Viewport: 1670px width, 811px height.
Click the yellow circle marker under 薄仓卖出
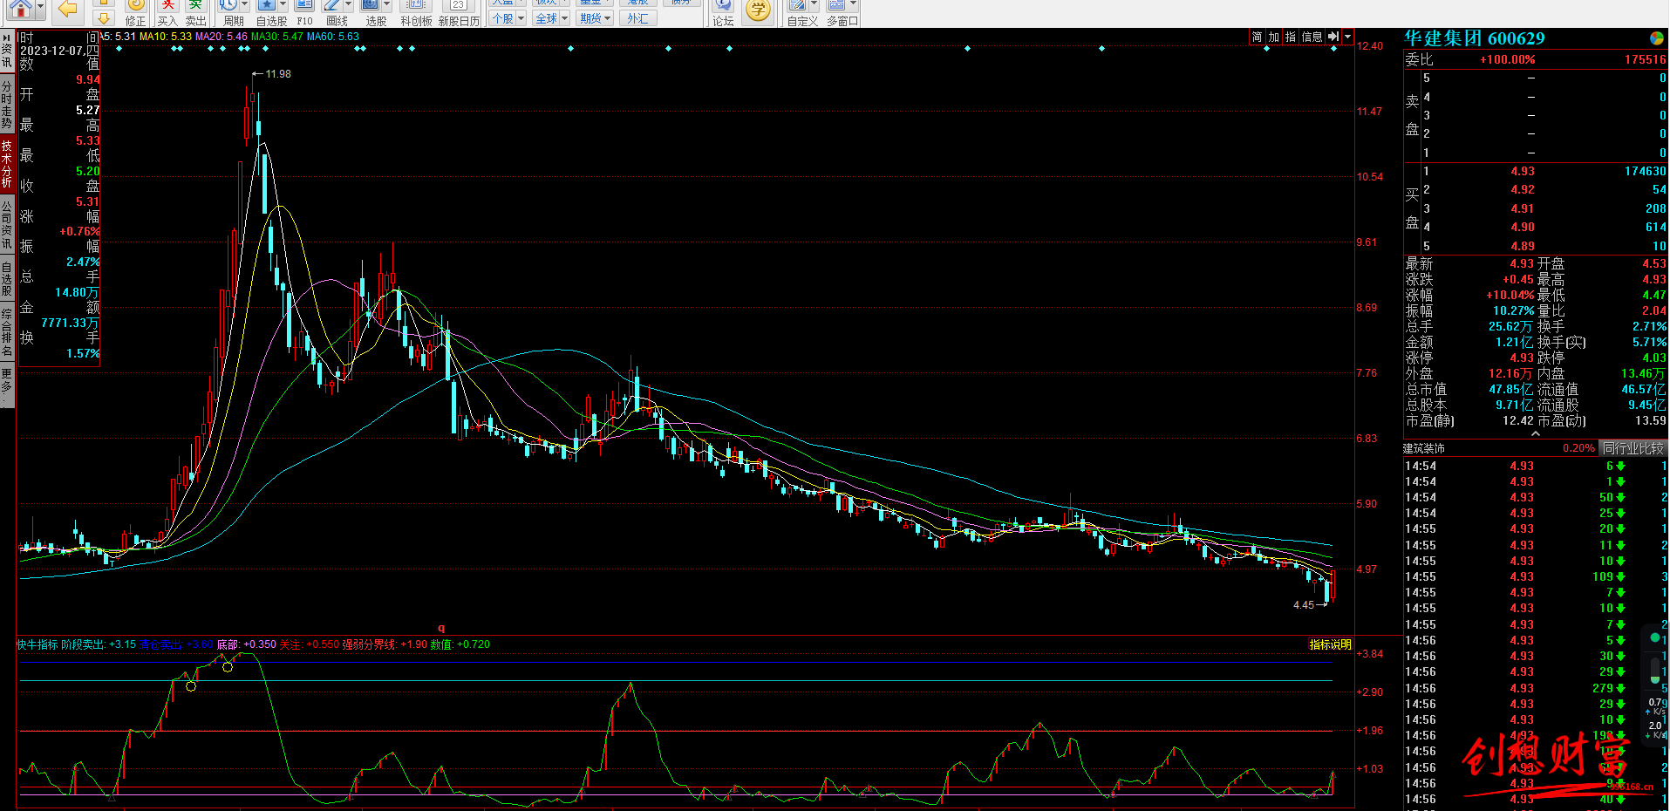pyautogui.click(x=191, y=686)
